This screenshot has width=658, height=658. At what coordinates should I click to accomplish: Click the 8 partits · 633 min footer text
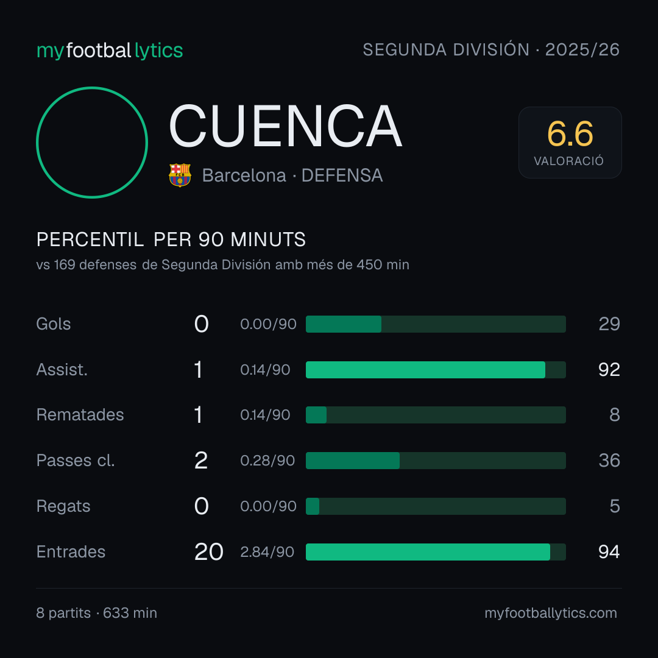[96, 613]
